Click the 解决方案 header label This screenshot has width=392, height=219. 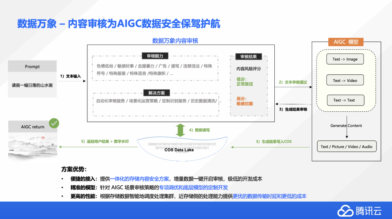pos(156,93)
